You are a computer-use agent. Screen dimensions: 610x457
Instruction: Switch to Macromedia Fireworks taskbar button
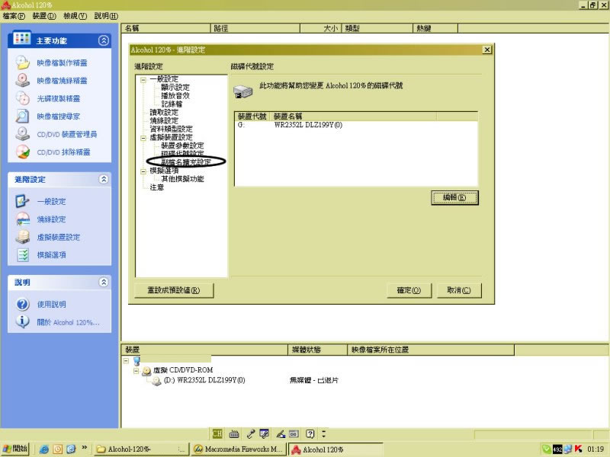coord(236,449)
